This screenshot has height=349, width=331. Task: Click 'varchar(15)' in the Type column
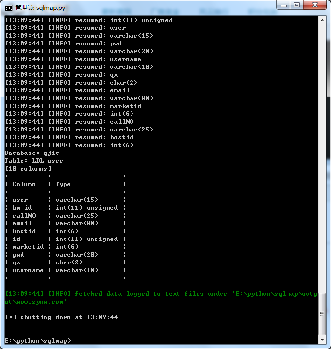click(77, 199)
